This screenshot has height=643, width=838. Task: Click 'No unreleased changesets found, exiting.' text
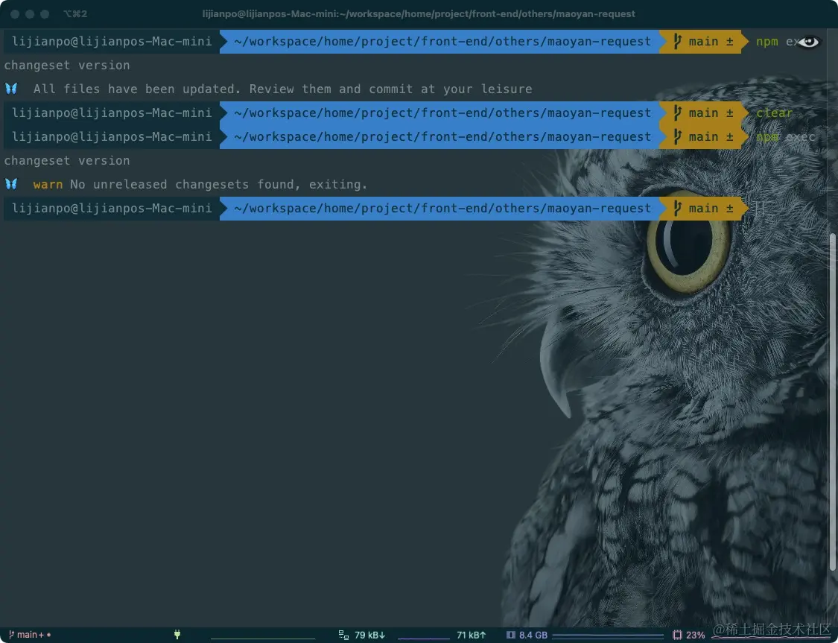(218, 184)
